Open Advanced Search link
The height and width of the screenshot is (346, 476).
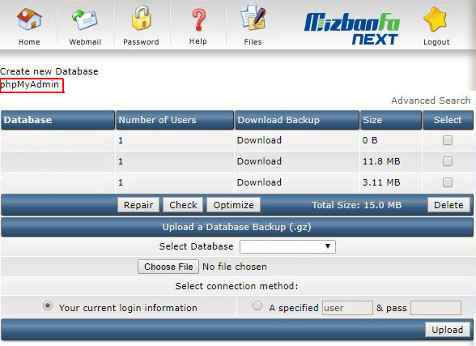pos(431,100)
